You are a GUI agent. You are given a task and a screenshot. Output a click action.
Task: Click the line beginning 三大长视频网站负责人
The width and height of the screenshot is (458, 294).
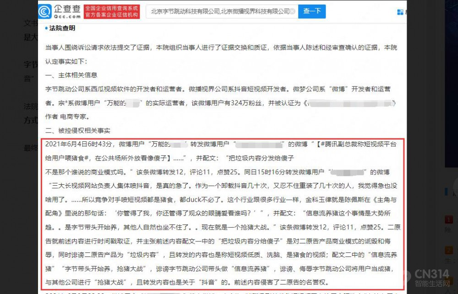click(223, 186)
